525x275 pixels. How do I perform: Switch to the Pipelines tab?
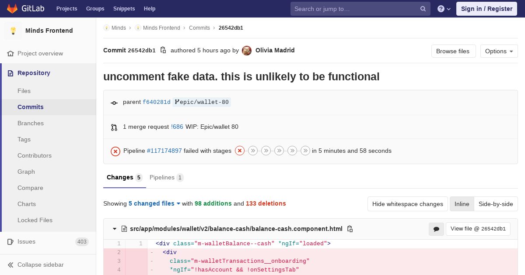166,177
